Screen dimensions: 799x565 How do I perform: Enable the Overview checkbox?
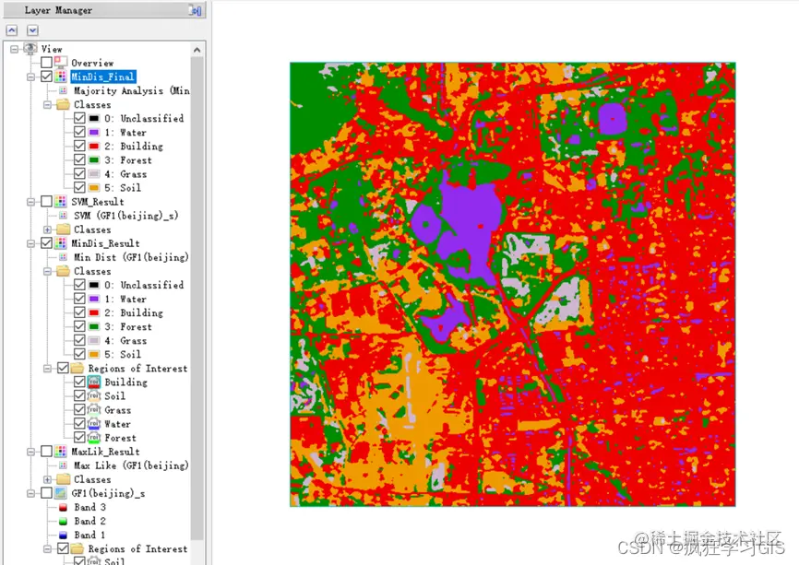click(x=46, y=63)
